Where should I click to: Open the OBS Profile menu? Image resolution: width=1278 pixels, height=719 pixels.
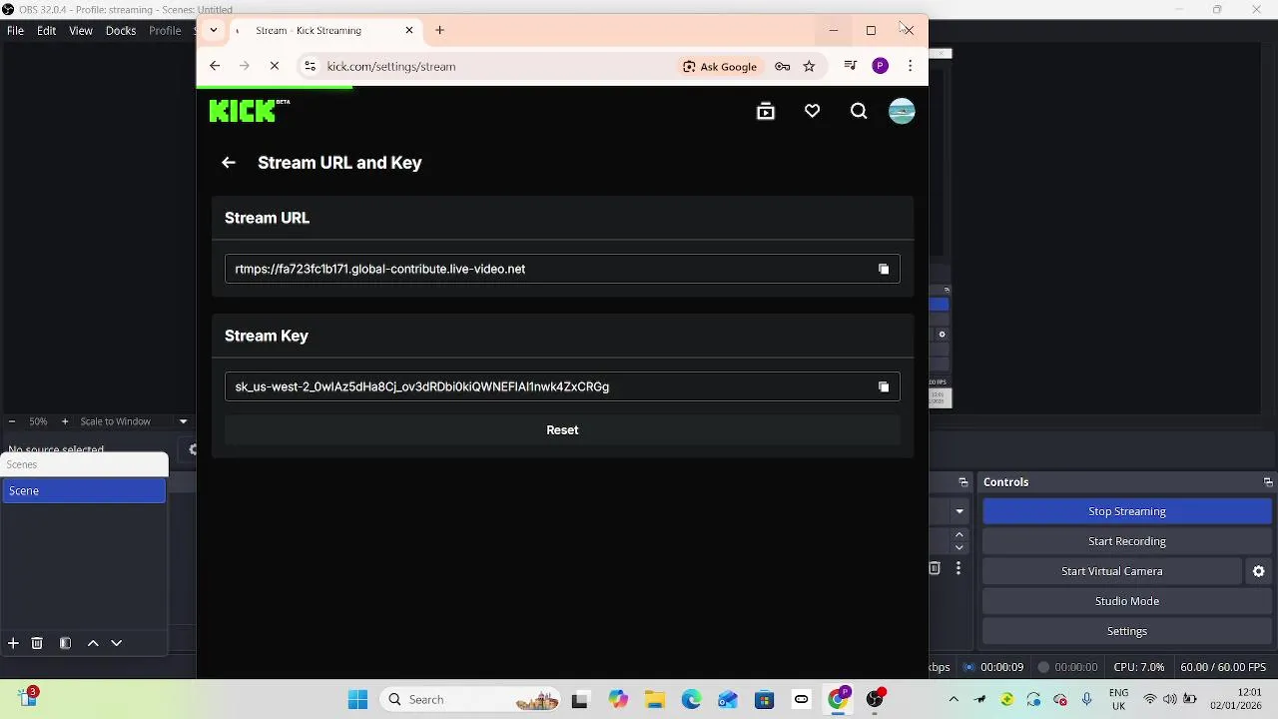(x=165, y=31)
